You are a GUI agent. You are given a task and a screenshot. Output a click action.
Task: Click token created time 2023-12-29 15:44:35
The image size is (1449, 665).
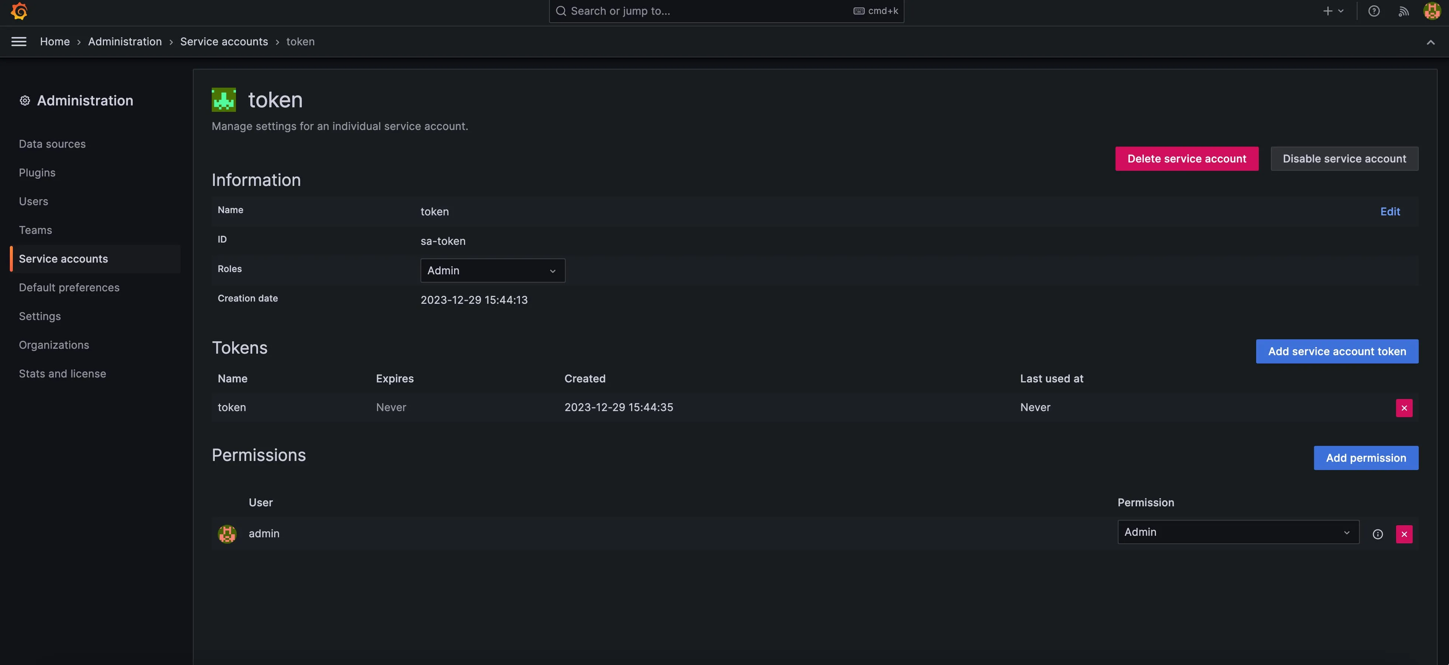pos(619,407)
